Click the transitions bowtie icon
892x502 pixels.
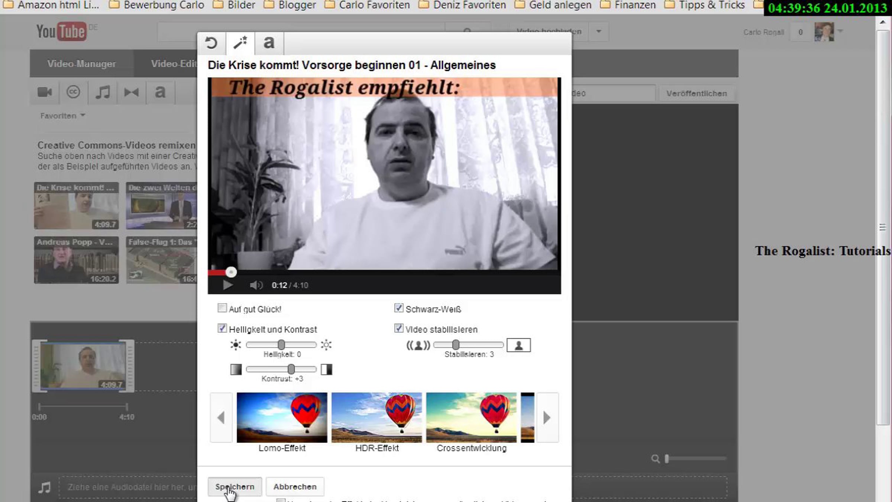pyautogui.click(x=131, y=92)
